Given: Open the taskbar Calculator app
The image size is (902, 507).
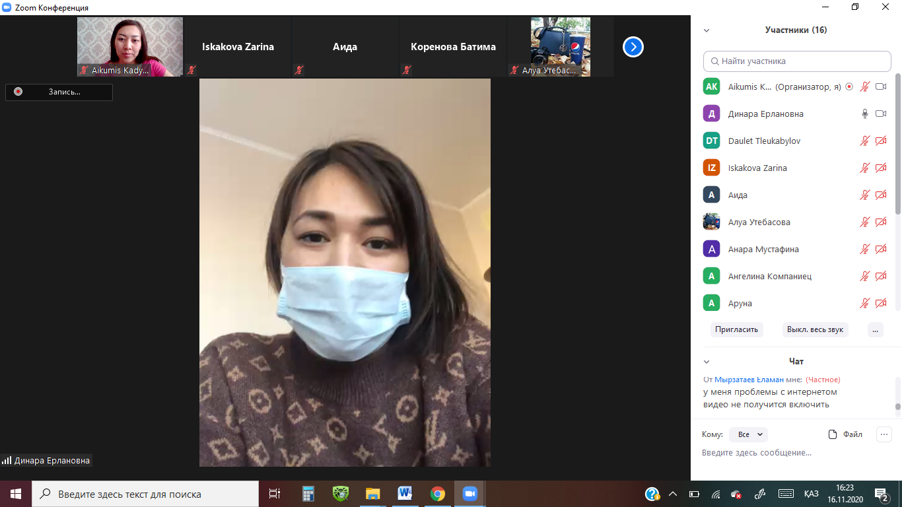Looking at the screenshot, I should pyautogui.click(x=308, y=494).
